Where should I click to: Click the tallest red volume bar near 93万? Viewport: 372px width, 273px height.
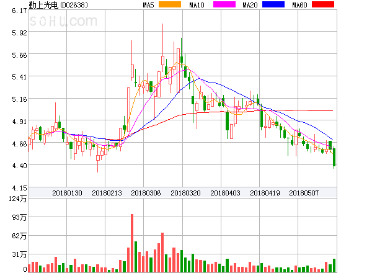[132, 243]
